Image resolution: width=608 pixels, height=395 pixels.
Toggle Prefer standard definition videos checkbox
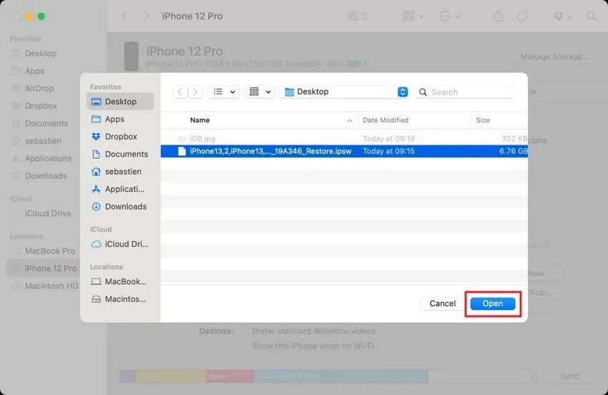point(243,331)
